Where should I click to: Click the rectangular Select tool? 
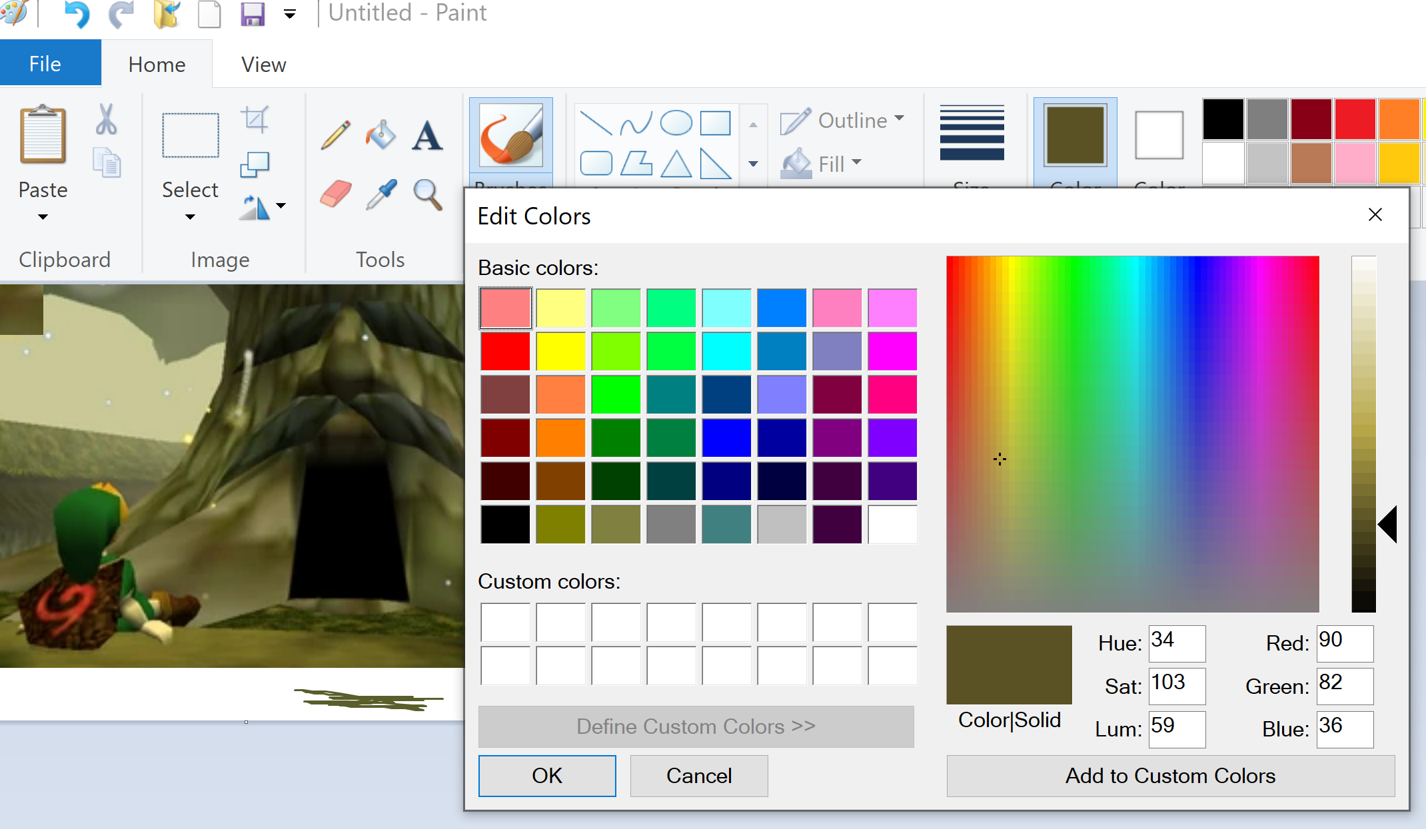coord(191,135)
